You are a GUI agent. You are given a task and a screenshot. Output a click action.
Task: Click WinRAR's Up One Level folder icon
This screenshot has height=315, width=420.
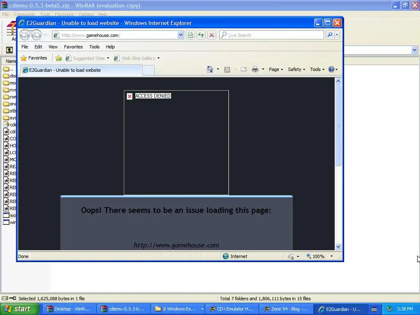pos(9,50)
